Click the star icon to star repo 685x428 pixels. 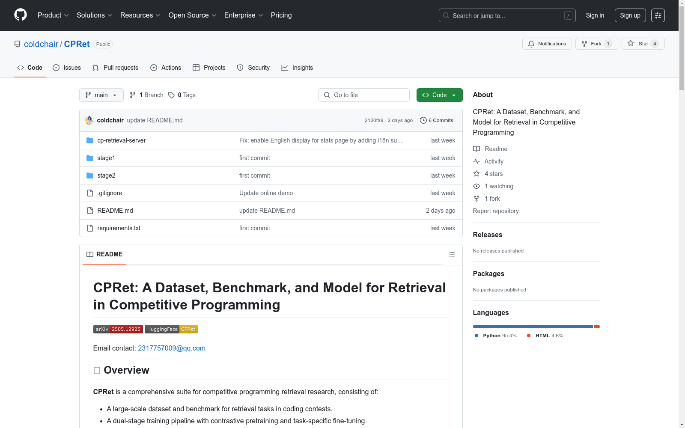(631, 43)
